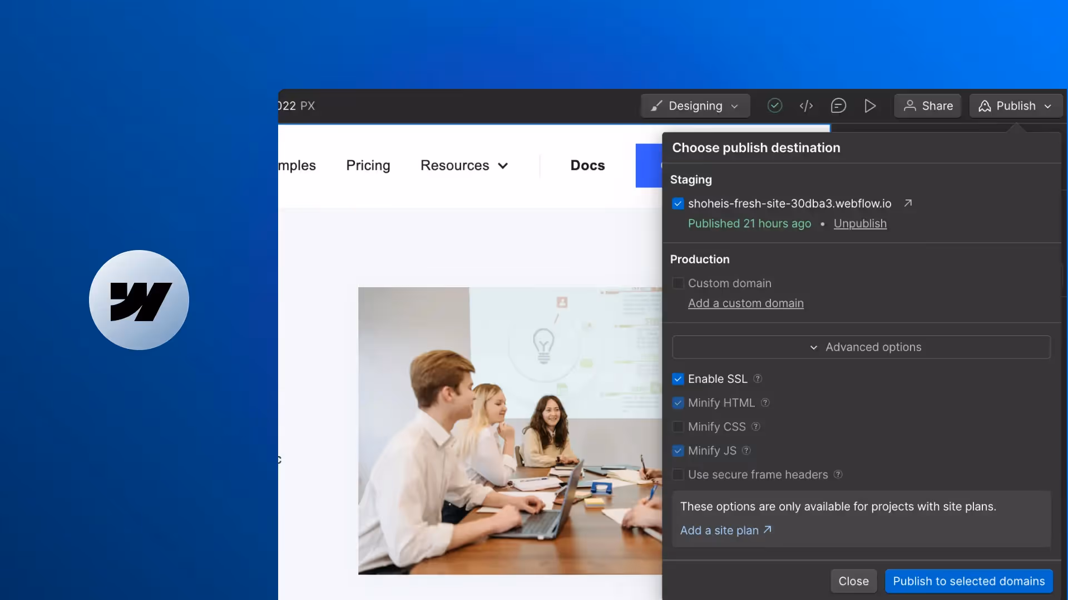
Task: Toggle the Enable SSL checkbox
Action: (678, 379)
